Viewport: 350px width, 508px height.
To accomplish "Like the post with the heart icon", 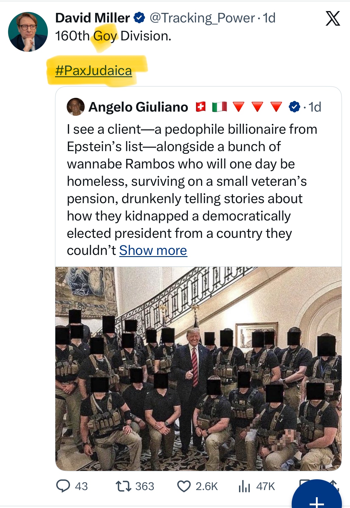I will [x=184, y=486].
